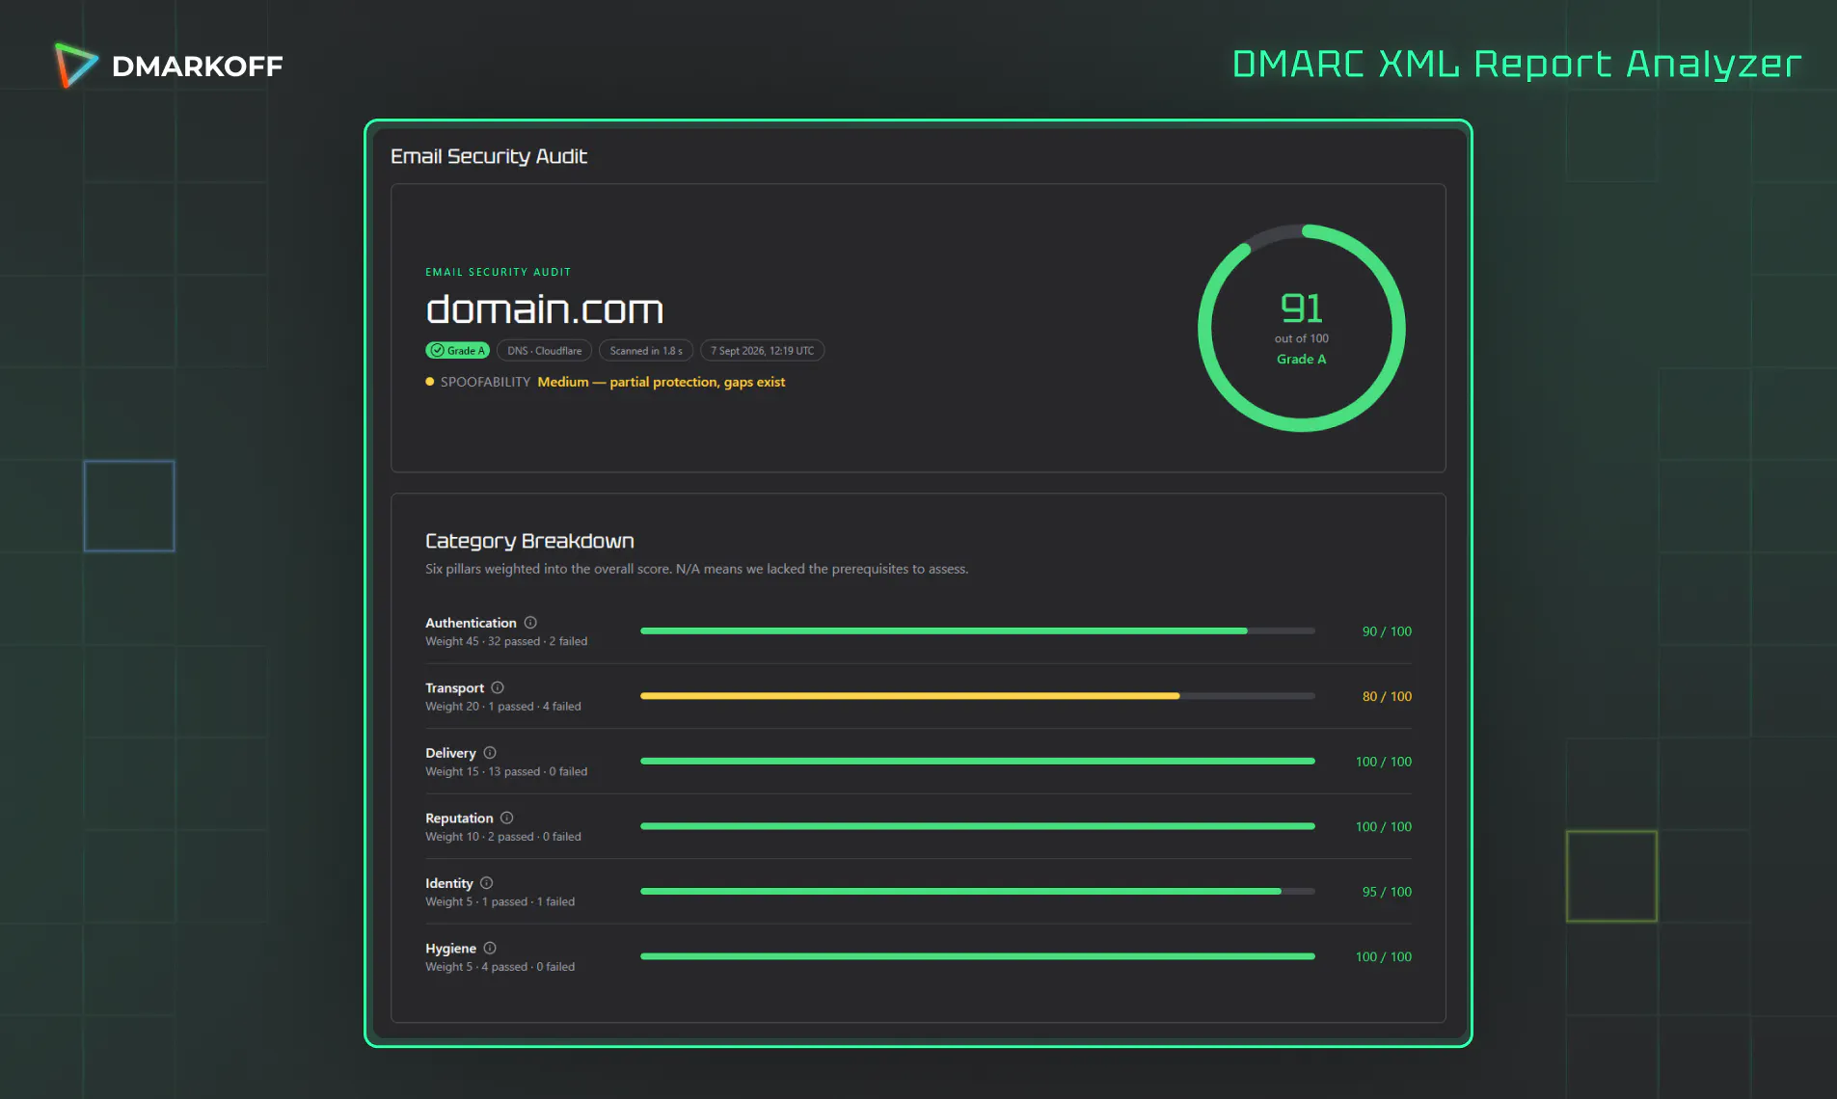Viewport: 1837px width, 1099px height.
Task: Click 'Weight 5 · 4 passed · 0 failed'
Action: (500, 967)
